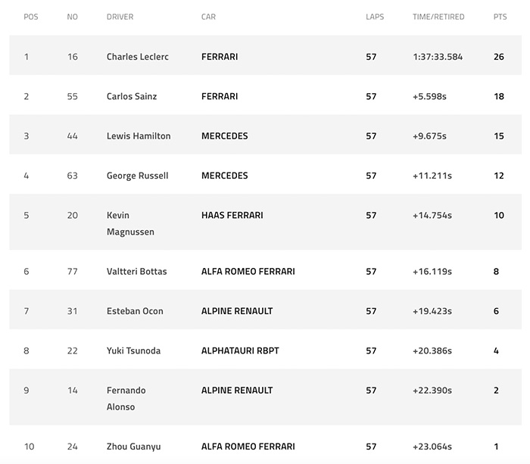Click Leclerc's 26 points cell
This screenshot has height=464, width=530.
click(499, 57)
